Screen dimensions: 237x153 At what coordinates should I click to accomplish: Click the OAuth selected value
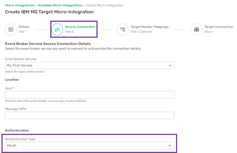click(12, 146)
